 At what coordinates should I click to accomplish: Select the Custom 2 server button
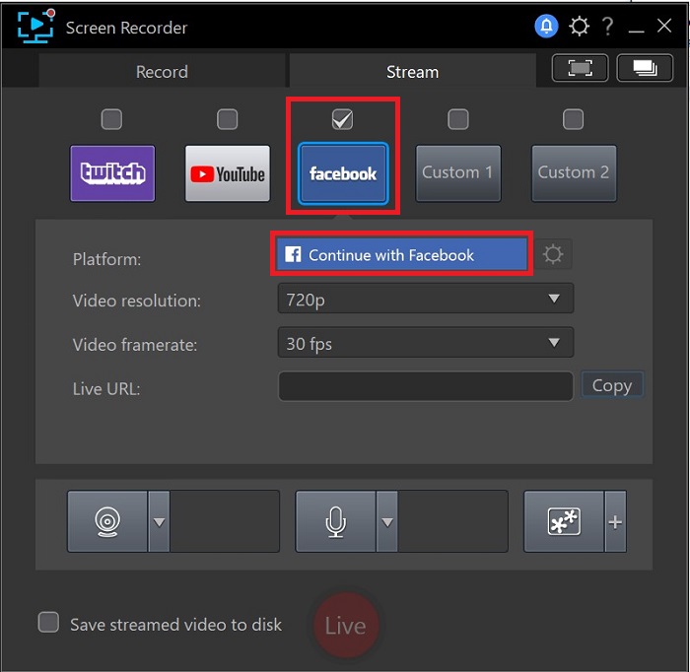point(574,173)
